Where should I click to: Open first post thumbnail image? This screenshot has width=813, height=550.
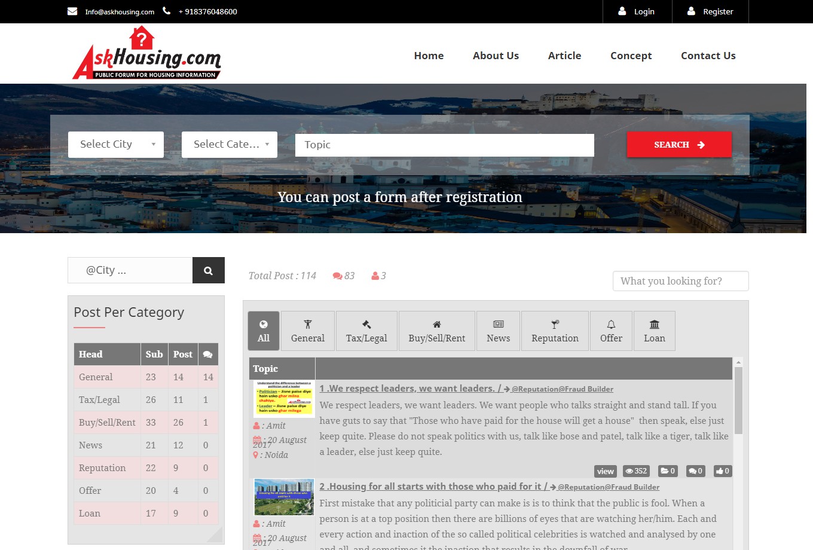pyautogui.click(x=284, y=398)
